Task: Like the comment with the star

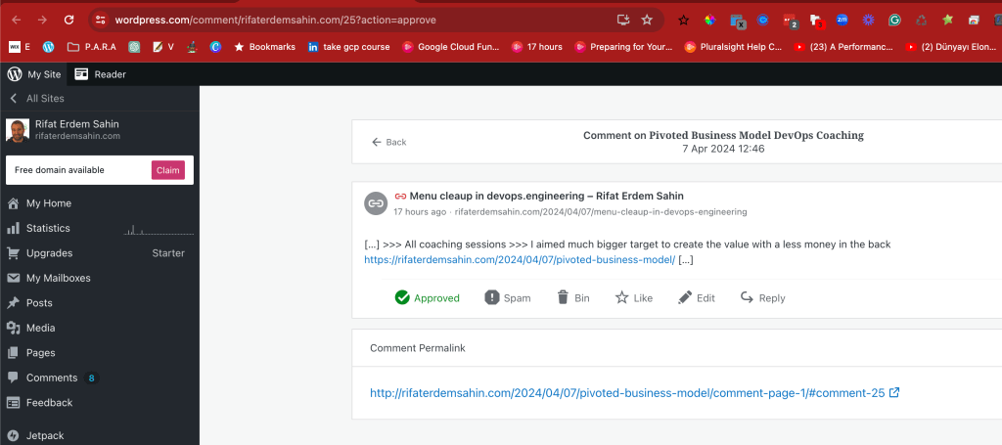Action: [634, 297]
